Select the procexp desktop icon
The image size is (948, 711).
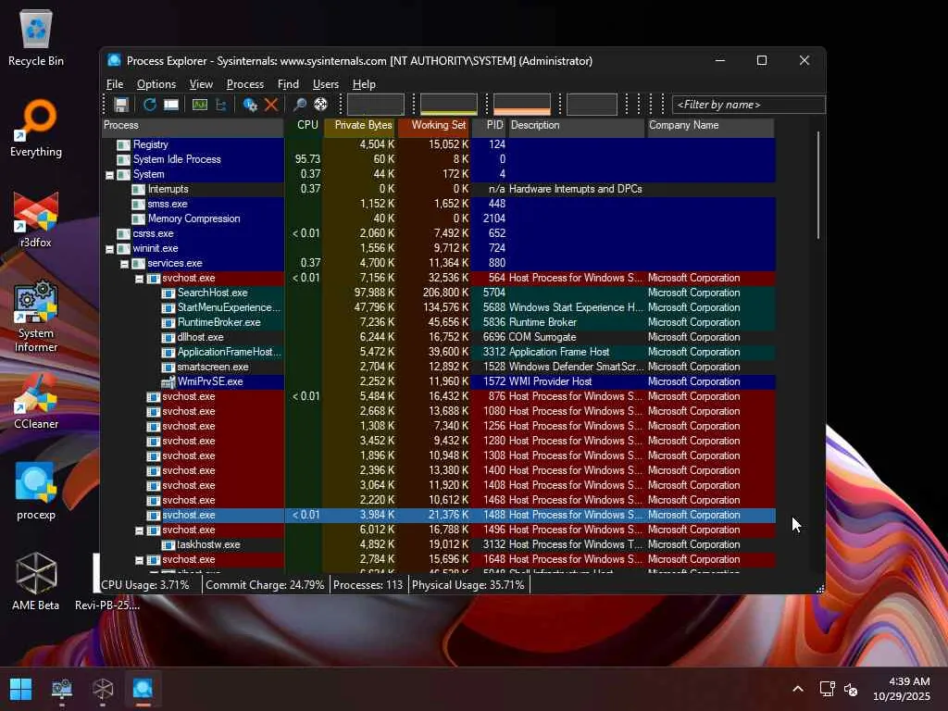tap(36, 492)
